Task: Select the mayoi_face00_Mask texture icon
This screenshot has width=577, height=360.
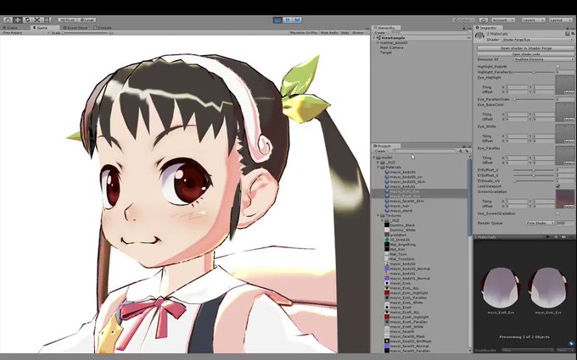Action: point(387,336)
